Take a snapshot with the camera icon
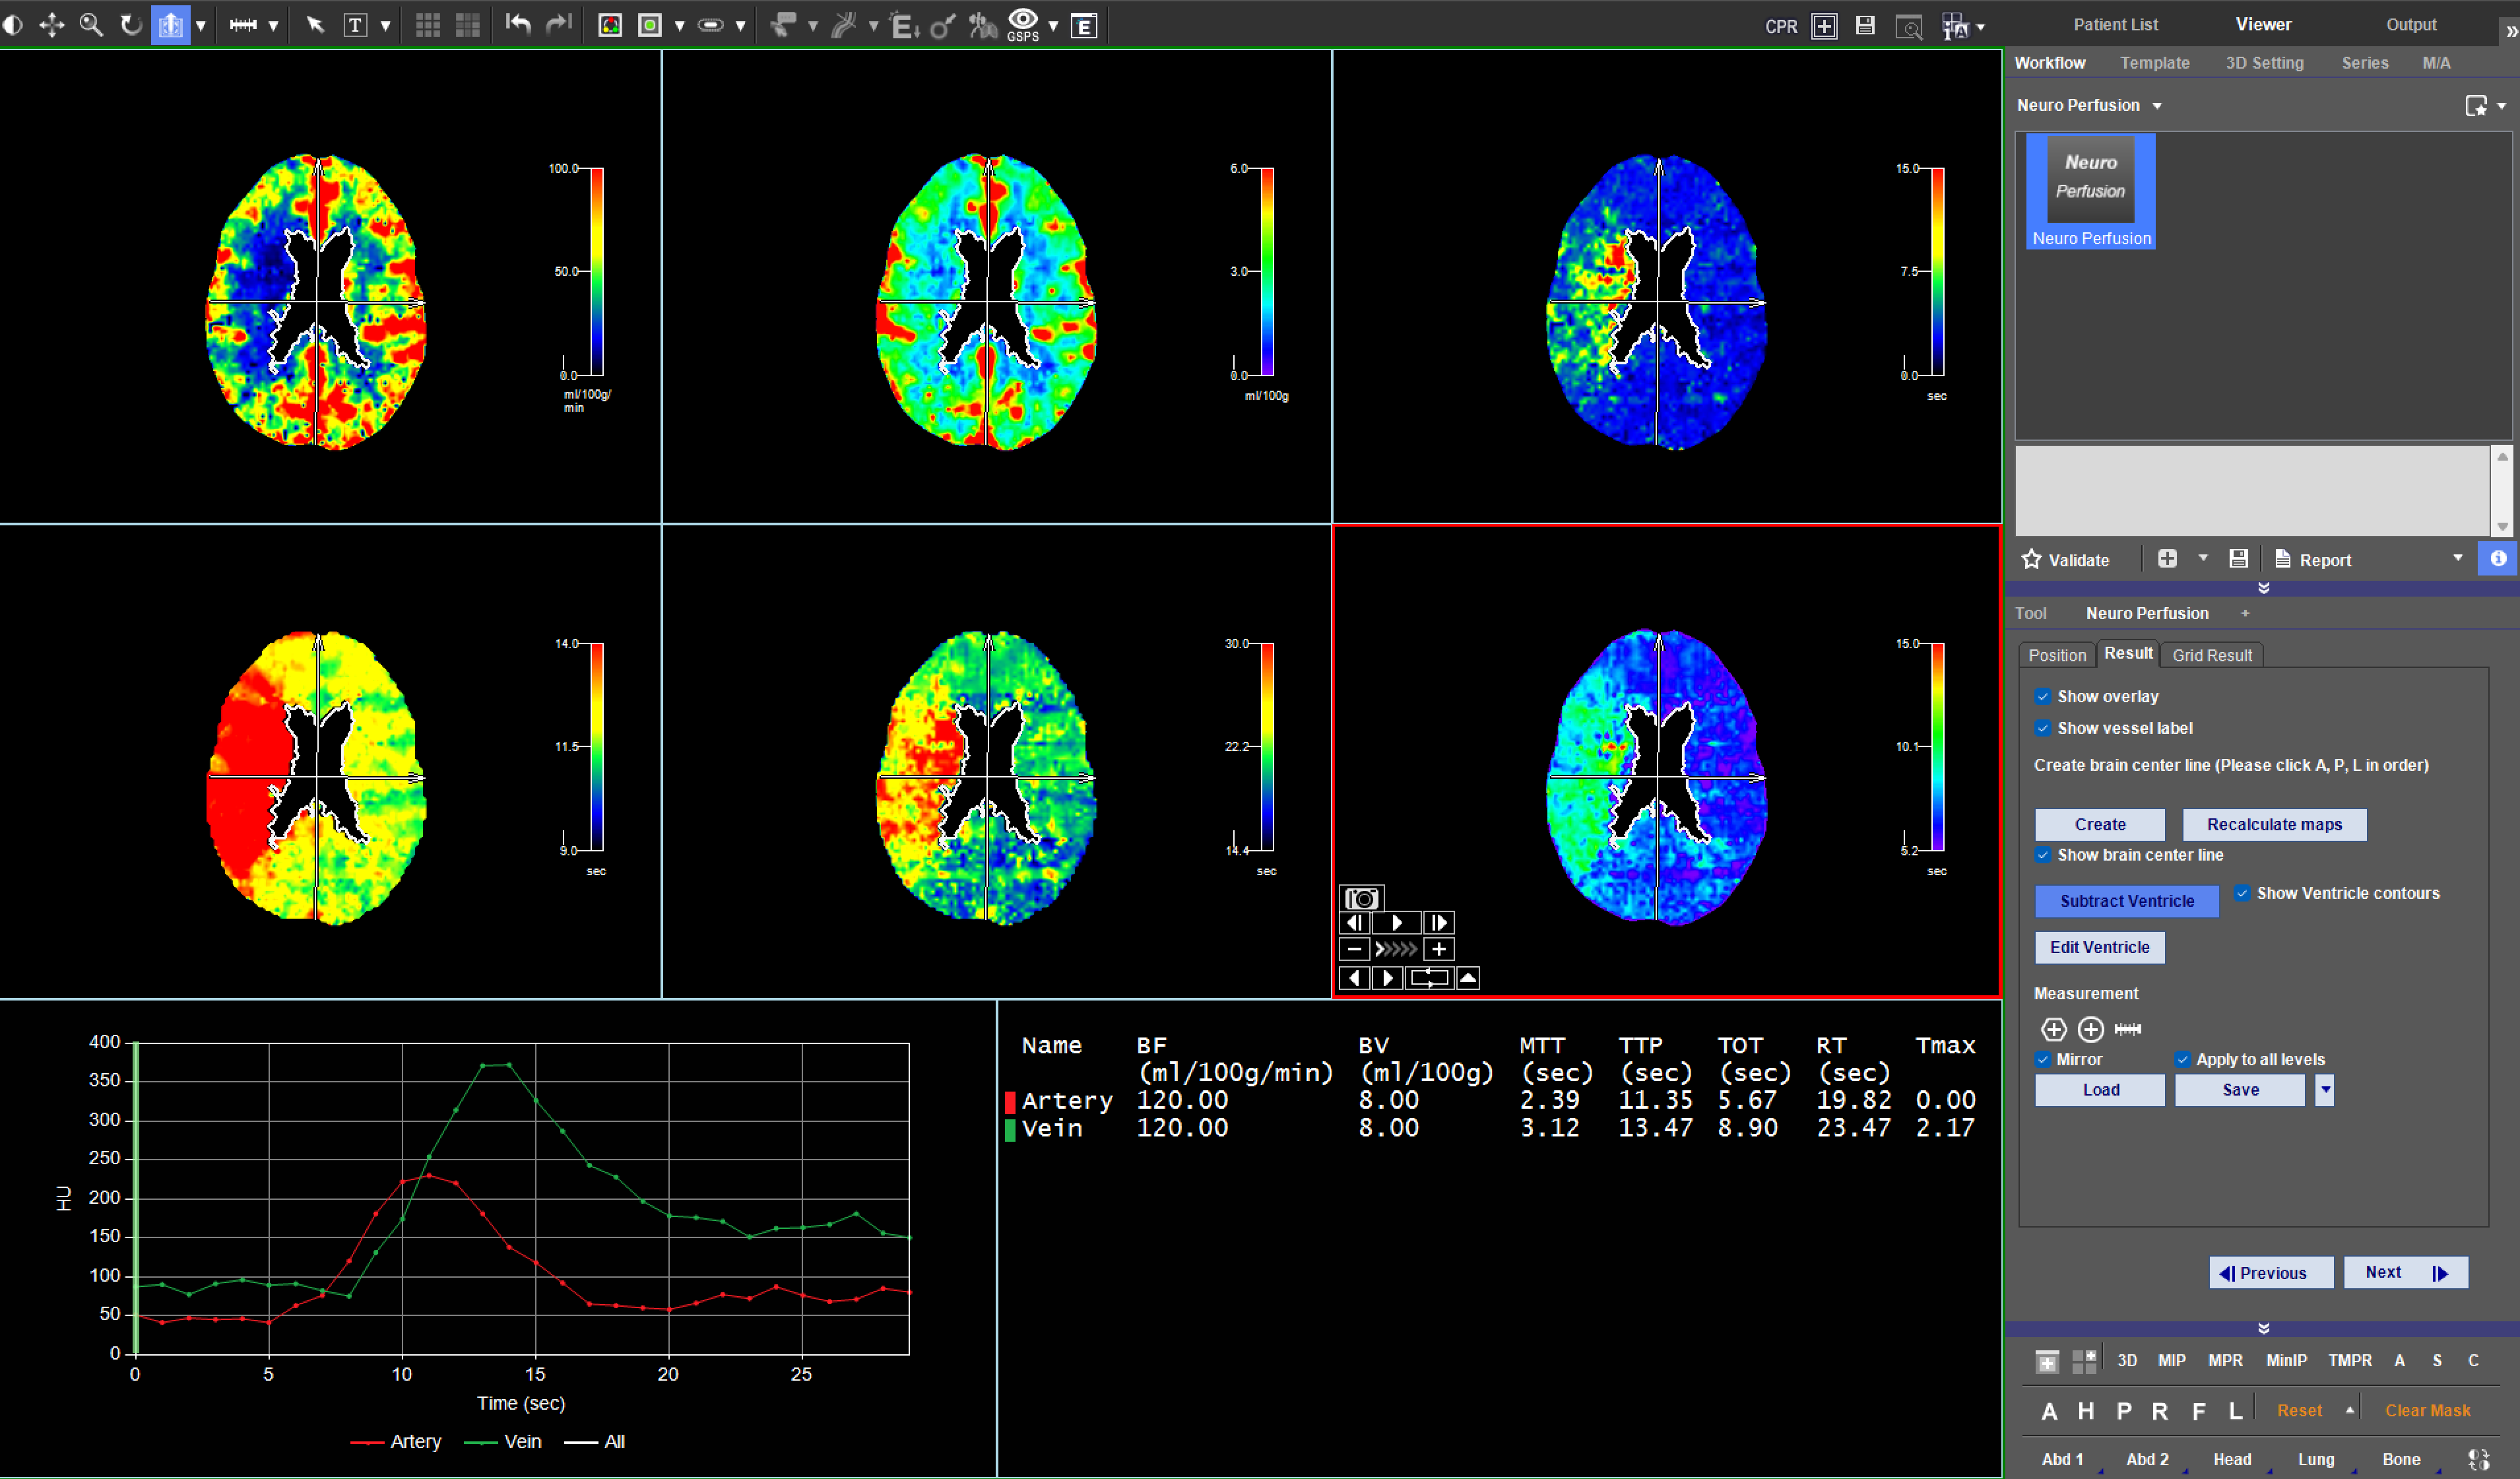The width and height of the screenshot is (2520, 1479). click(1362, 897)
